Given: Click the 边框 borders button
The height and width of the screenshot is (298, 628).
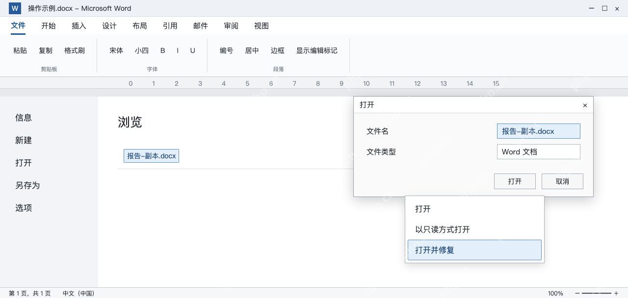Looking at the screenshot, I should pyautogui.click(x=278, y=50).
